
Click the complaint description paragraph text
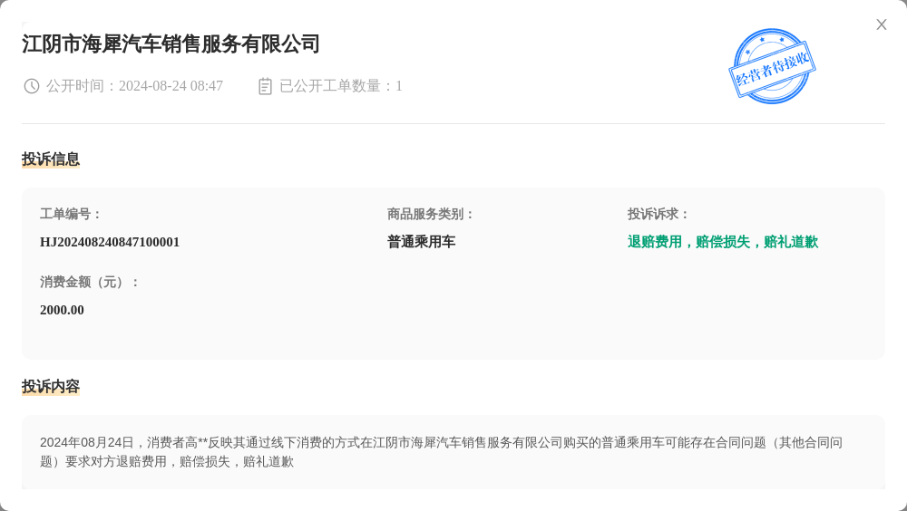coord(441,452)
